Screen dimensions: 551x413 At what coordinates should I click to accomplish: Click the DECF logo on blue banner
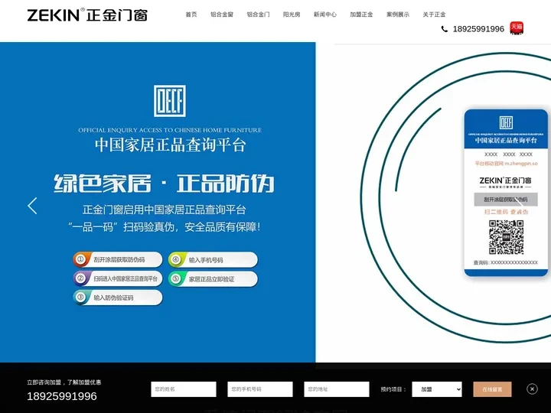[170, 101]
